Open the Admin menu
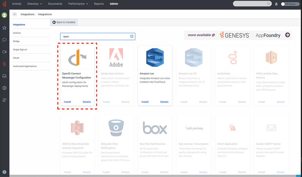 coord(114,3)
